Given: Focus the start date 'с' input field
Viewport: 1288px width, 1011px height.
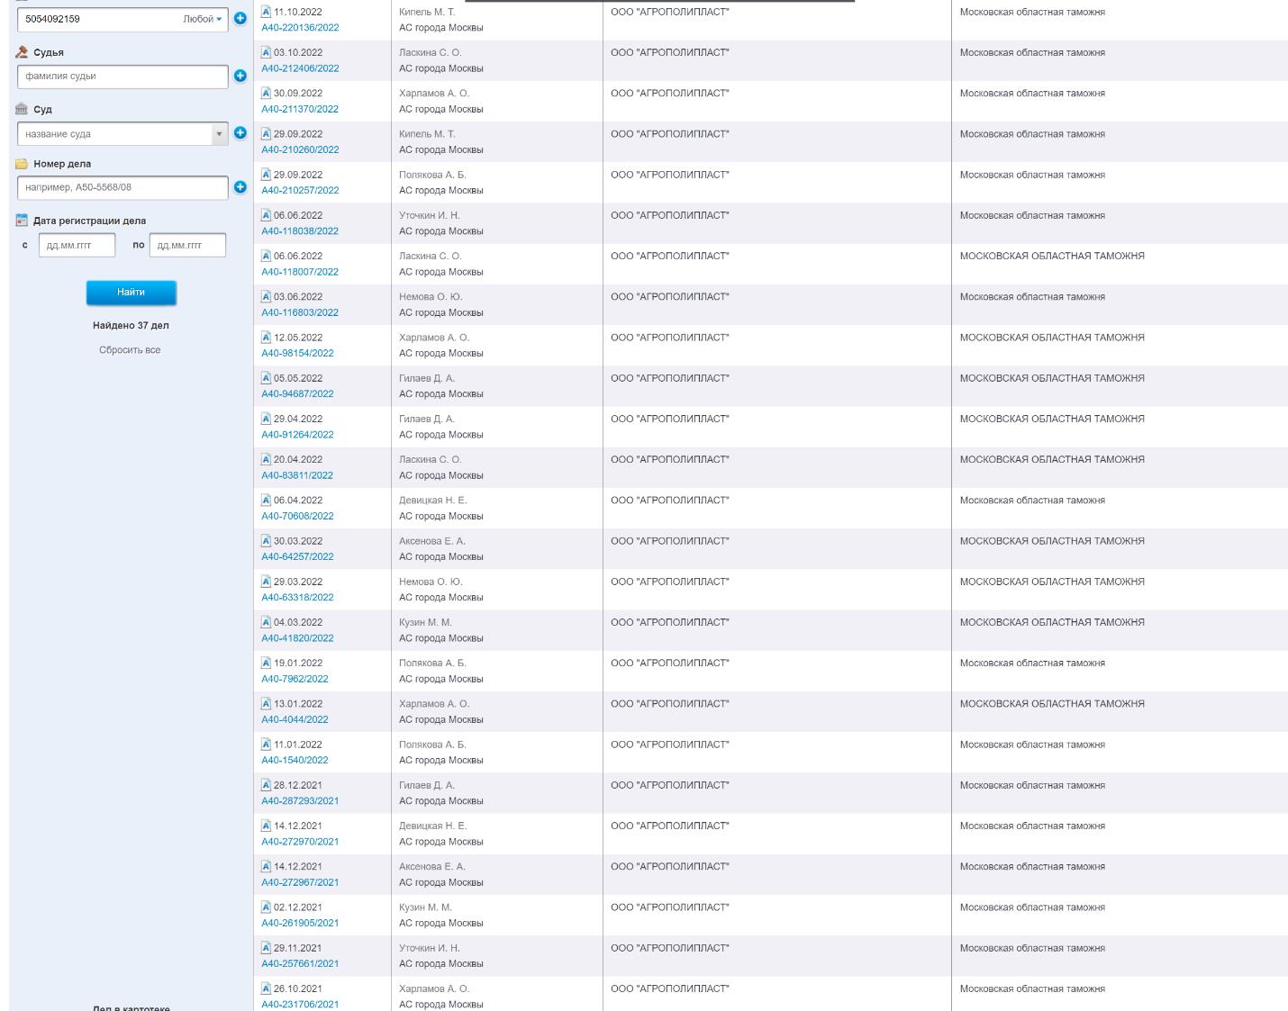Looking at the screenshot, I should (x=77, y=245).
